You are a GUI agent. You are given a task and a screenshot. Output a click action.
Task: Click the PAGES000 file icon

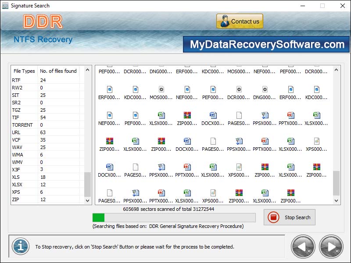(240, 115)
